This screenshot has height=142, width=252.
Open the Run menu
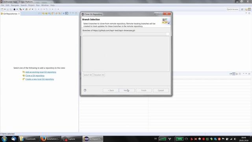click(38, 5)
